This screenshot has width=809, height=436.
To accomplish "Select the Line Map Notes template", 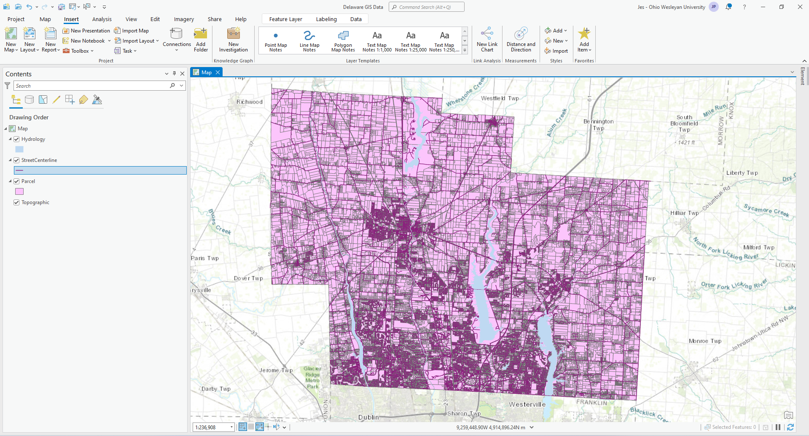I will click(309, 40).
